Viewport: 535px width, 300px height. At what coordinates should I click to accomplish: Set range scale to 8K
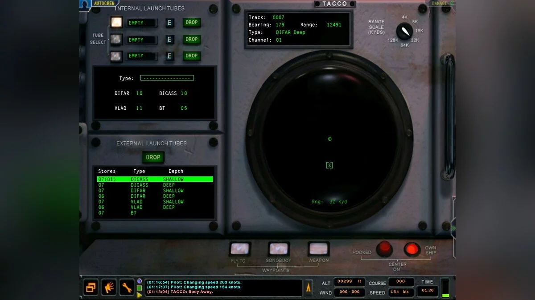(415, 21)
